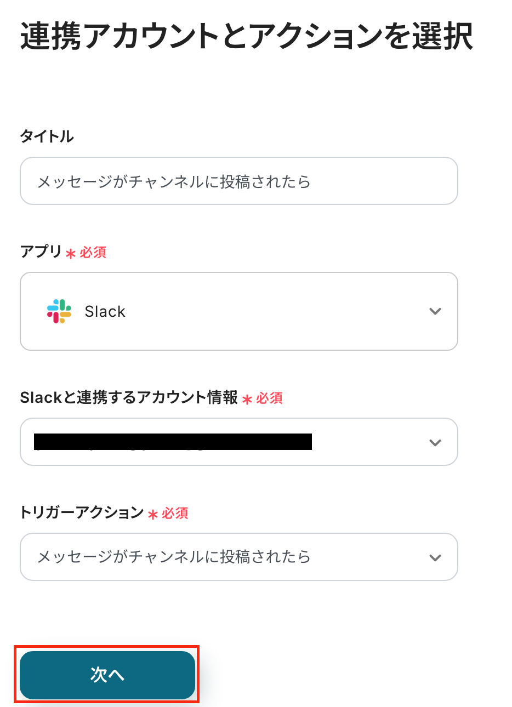The width and height of the screenshot is (512, 707).
Task: Click the タイトル field label
Action: (47, 136)
